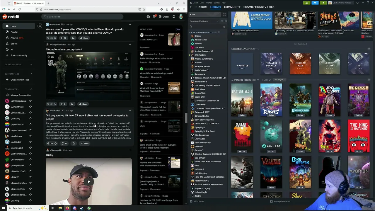Click Steam library recent clock filter icon
This screenshot has width=375, height=211.
222,21
